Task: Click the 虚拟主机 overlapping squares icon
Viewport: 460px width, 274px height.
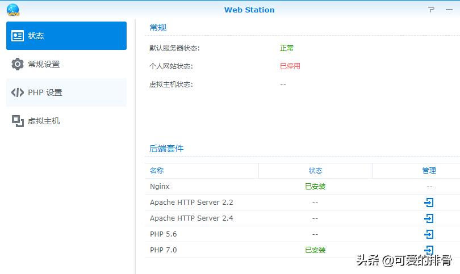Action: pos(18,121)
